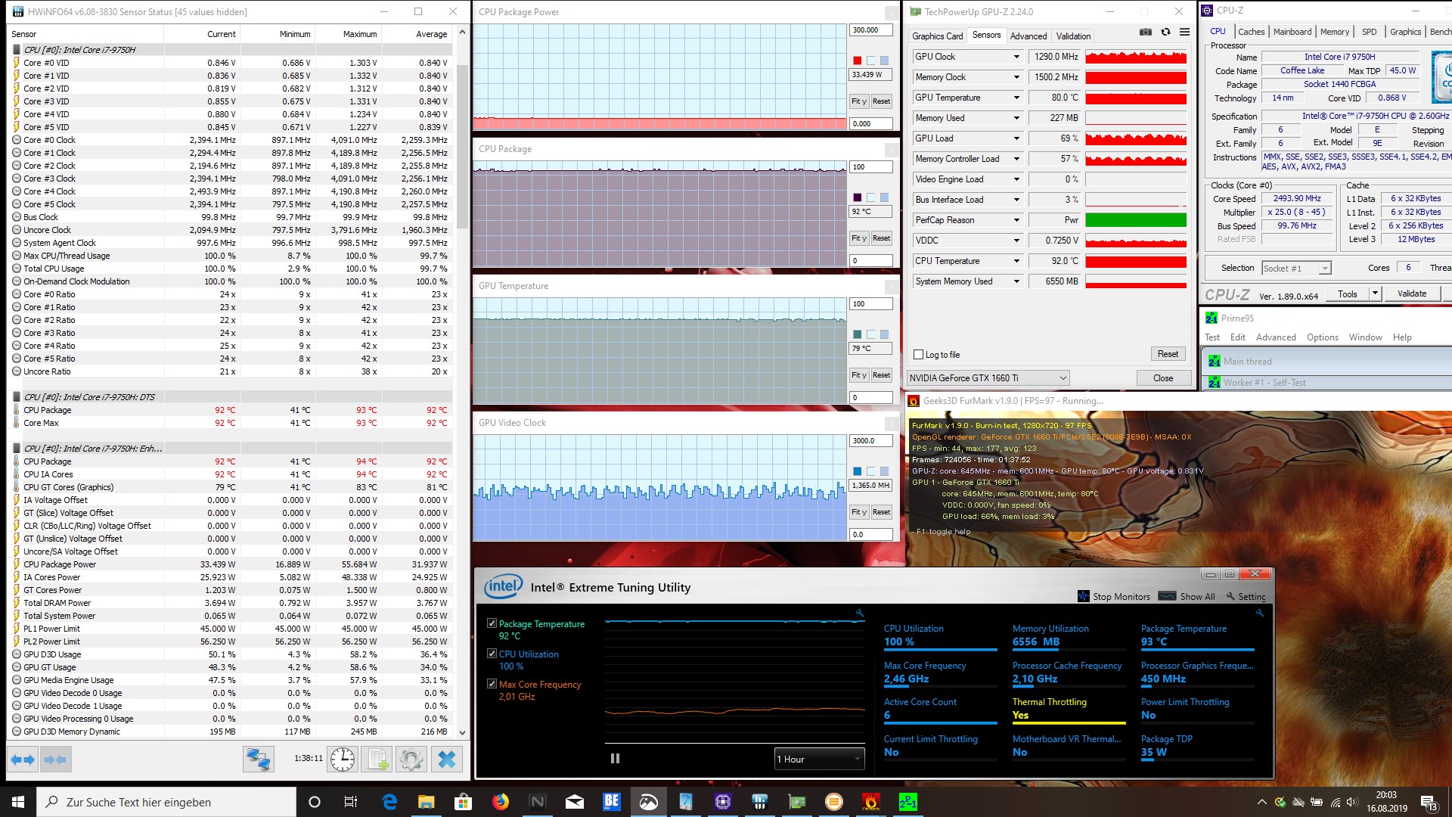Uncheck Max Core Frequency in Intel XTU
This screenshot has height=817, width=1452.
tap(492, 684)
